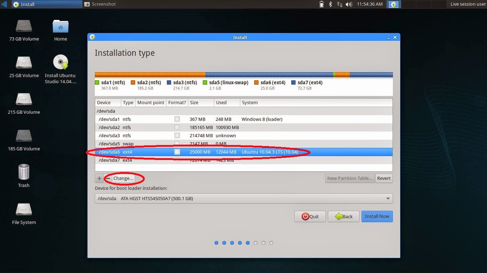Click the '25000 MB' size cell

pos(200,152)
